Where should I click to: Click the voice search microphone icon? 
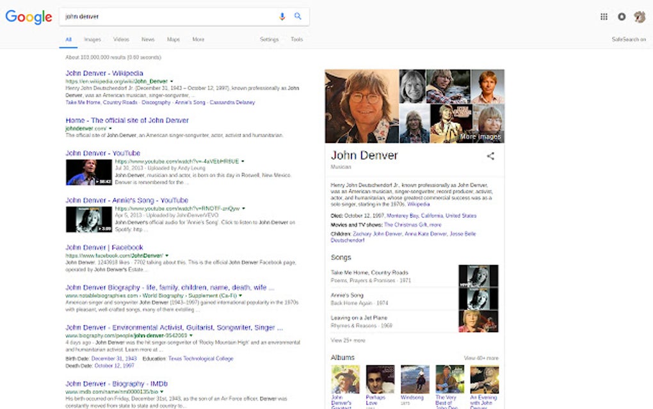tap(282, 16)
